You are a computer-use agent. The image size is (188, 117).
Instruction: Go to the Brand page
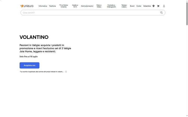132,6
